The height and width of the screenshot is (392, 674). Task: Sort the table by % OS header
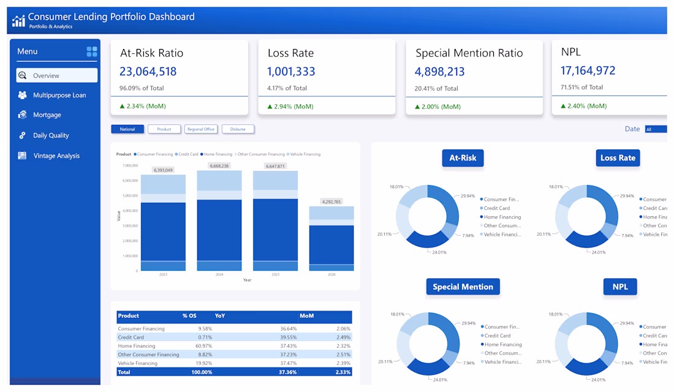tap(189, 316)
